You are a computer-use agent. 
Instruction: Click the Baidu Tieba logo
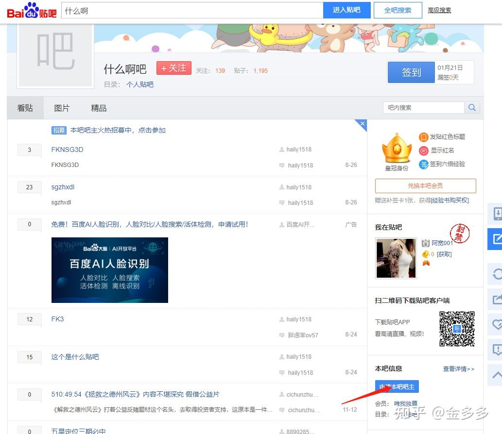coord(32,10)
